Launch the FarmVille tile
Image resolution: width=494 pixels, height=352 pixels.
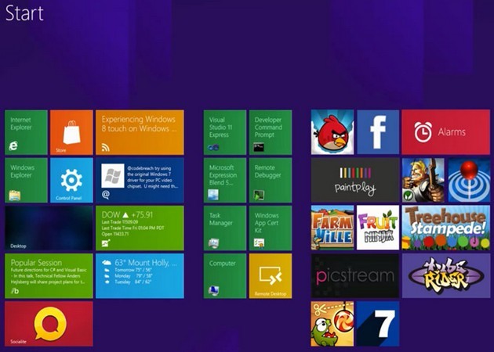point(332,228)
